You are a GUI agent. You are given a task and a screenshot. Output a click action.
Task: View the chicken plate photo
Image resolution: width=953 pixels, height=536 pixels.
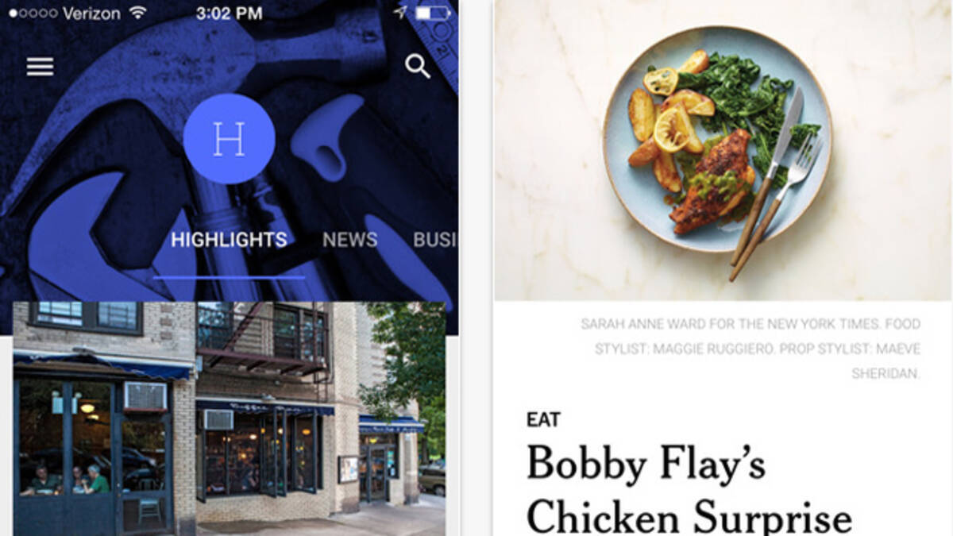click(723, 150)
